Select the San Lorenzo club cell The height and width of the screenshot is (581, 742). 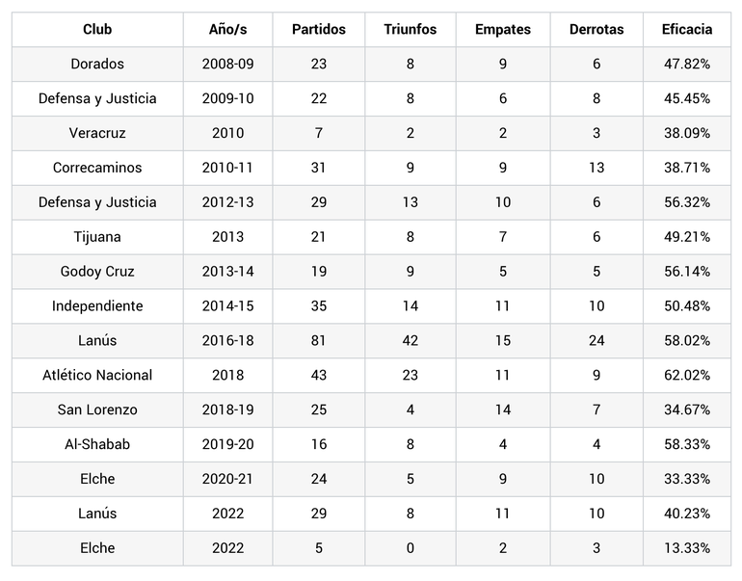point(97,409)
